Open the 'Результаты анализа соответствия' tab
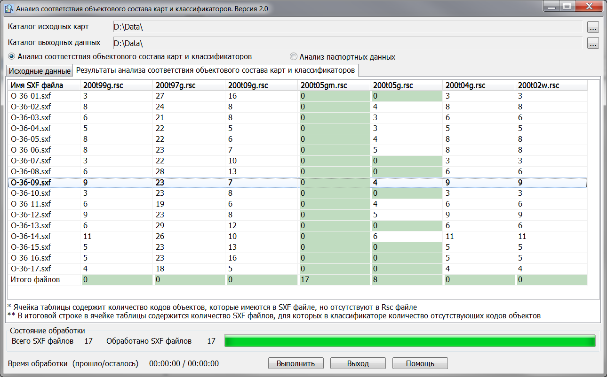 (x=216, y=70)
